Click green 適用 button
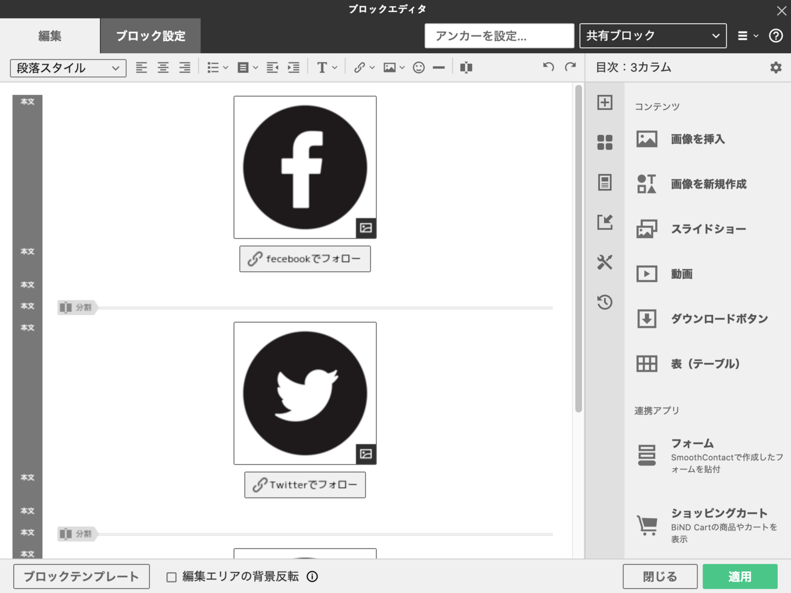The width and height of the screenshot is (791, 593). coord(740,577)
